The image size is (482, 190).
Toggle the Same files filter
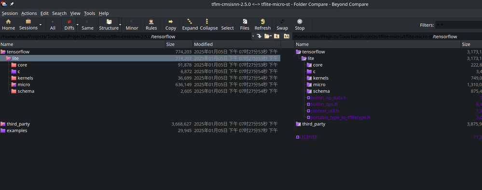[x=87, y=25]
